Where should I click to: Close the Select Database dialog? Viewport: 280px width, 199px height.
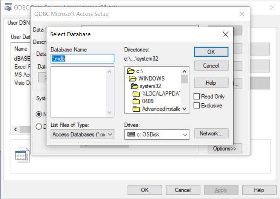[x=225, y=34]
